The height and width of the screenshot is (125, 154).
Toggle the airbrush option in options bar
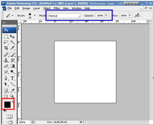[x=137, y=15]
